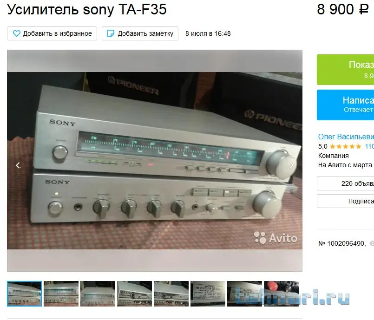The width and height of the screenshot is (374, 320).
Task: Select the second gallery thumbnail
Action: (61, 294)
